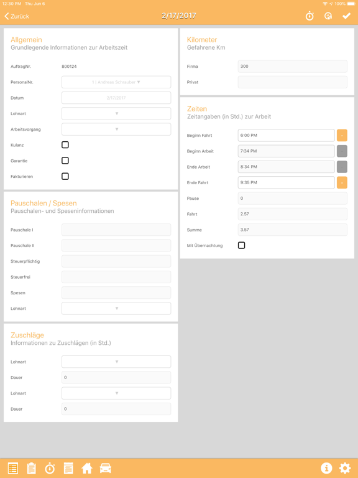Viewport: 358px width, 478px height.
Task: Select the Steuerfrei field
Action: pyautogui.click(x=116, y=277)
